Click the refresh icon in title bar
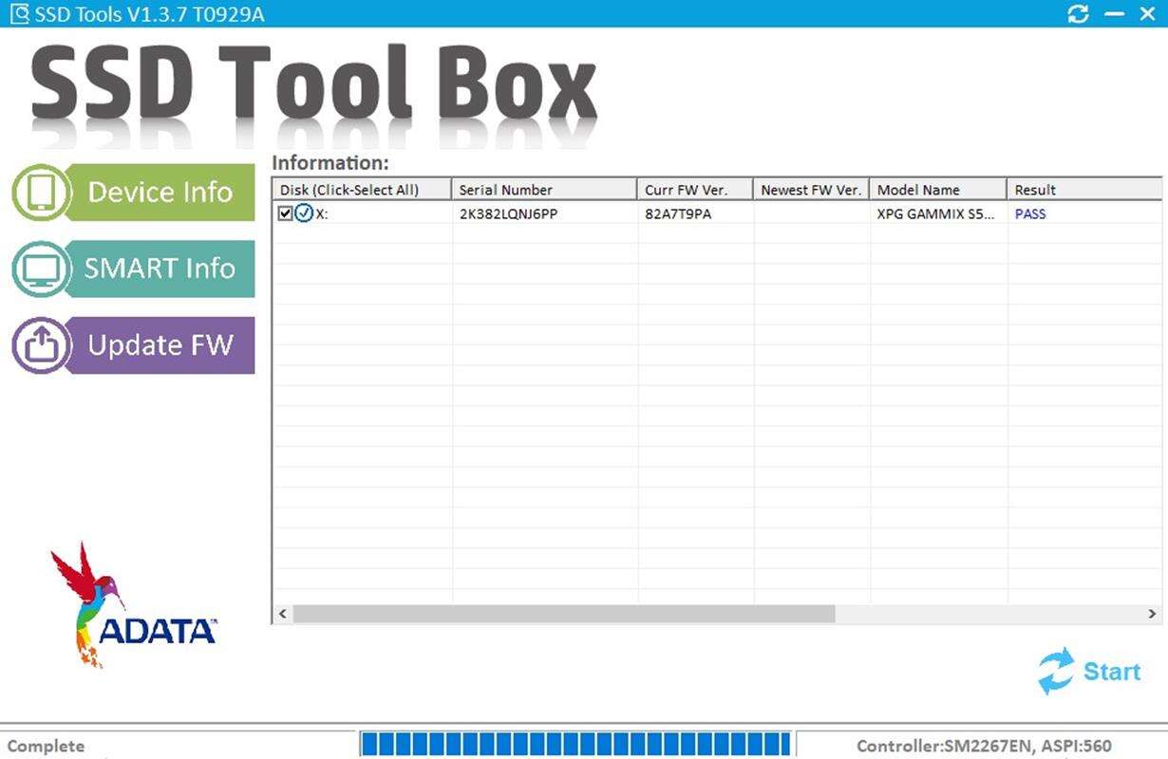Viewport: 1168px width, 759px height. click(1078, 13)
